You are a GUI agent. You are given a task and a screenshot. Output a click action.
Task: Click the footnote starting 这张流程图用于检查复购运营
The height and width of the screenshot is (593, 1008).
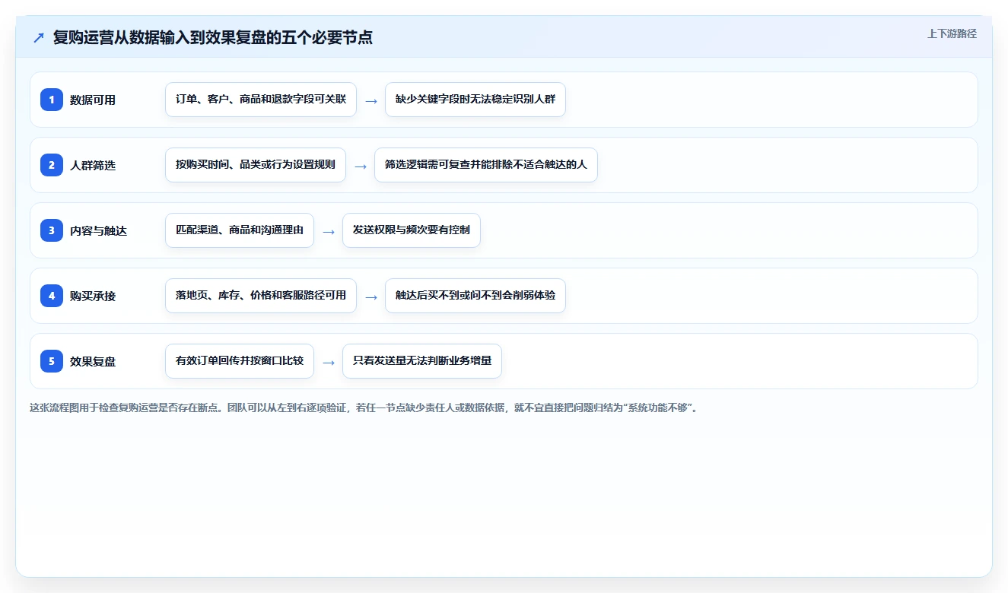coord(364,407)
